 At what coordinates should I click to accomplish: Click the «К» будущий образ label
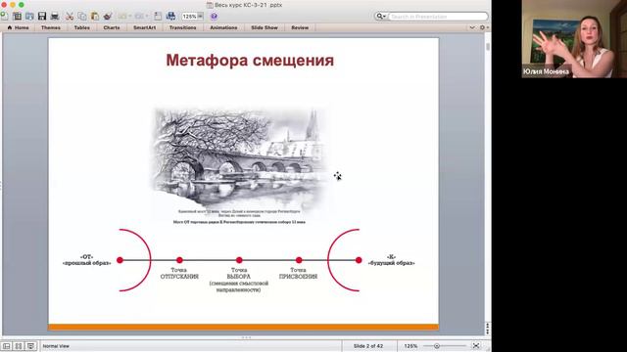392,260
